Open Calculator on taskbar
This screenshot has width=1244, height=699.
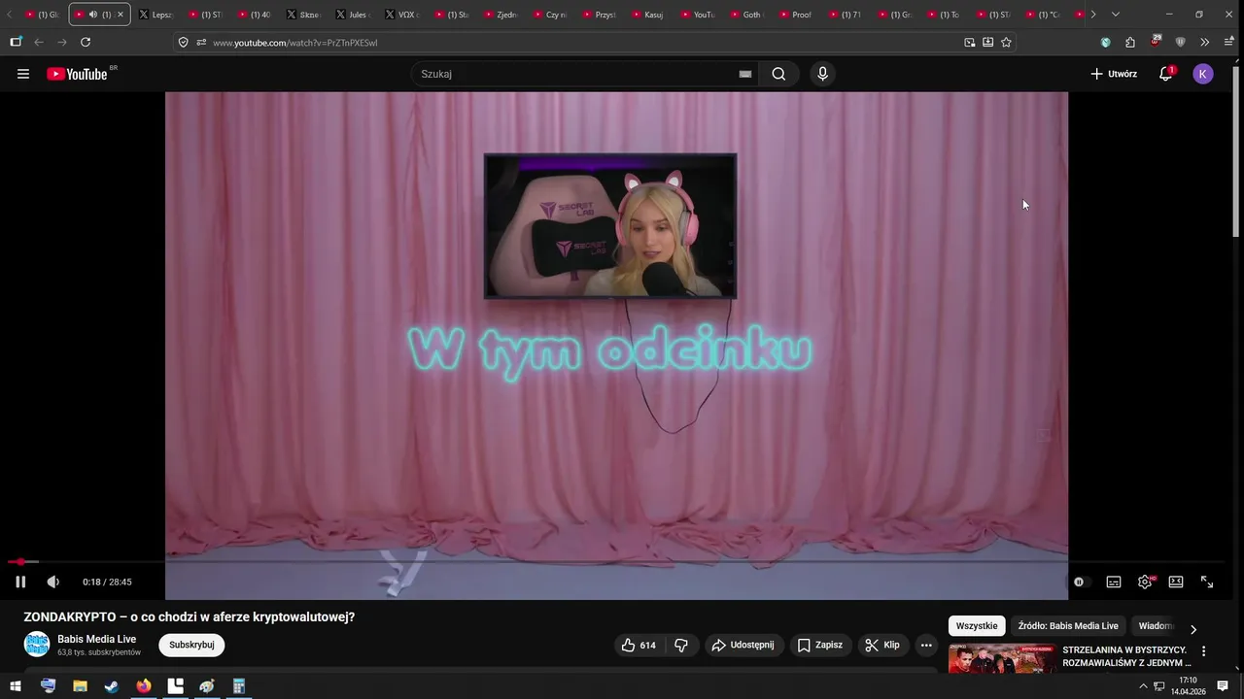[x=239, y=686]
